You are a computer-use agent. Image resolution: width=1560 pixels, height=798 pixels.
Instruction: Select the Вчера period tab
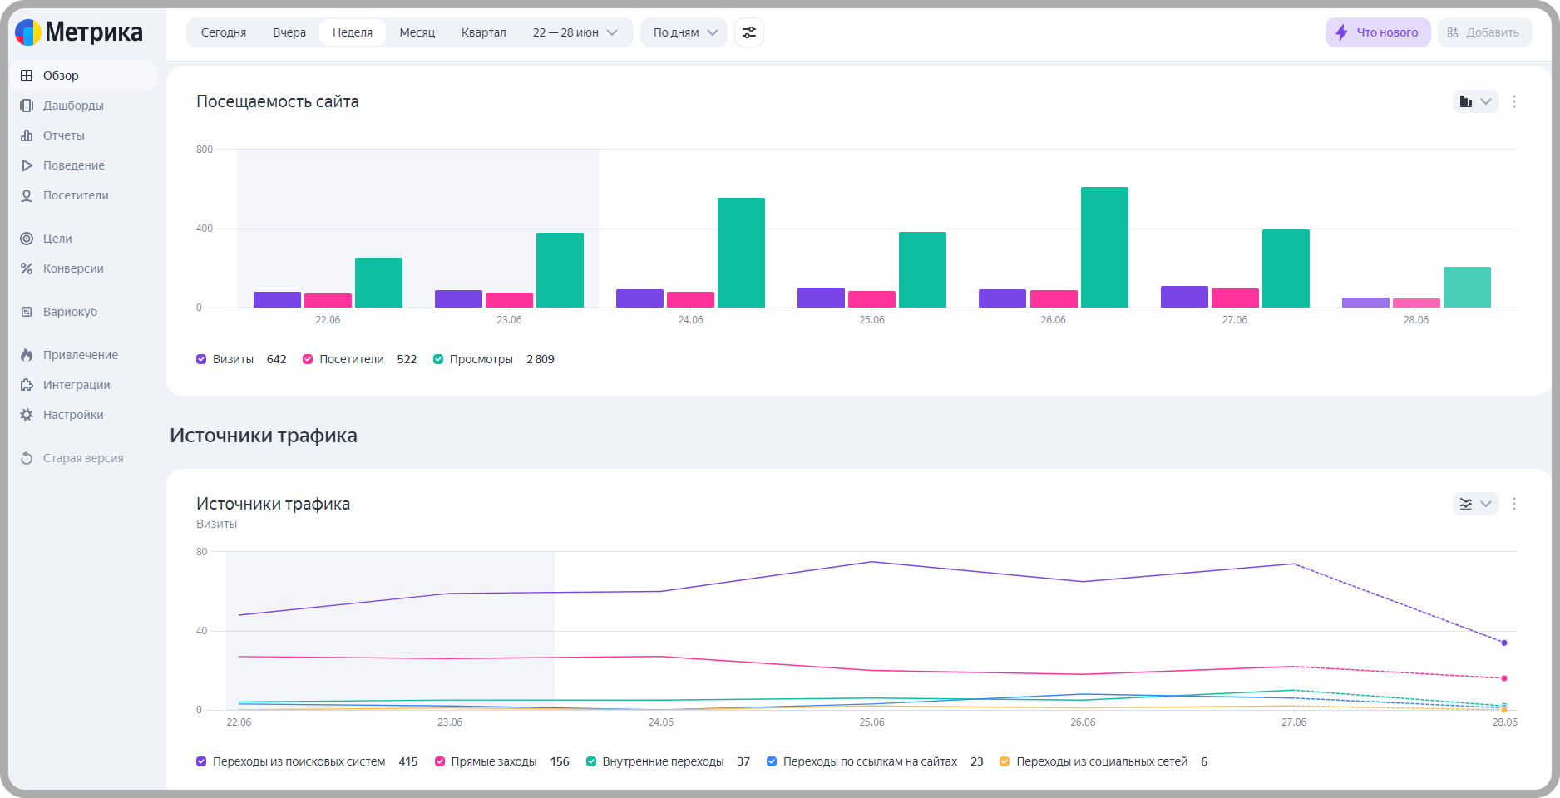(x=289, y=32)
